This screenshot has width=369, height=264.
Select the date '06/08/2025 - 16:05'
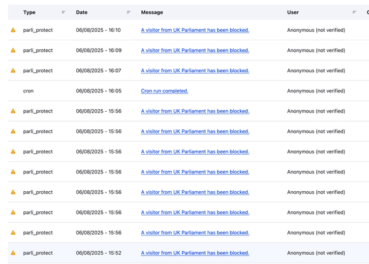click(99, 91)
